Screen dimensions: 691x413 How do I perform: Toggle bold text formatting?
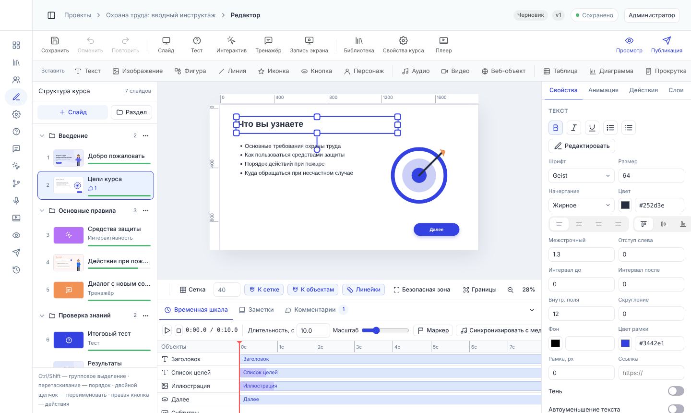[556, 128]
